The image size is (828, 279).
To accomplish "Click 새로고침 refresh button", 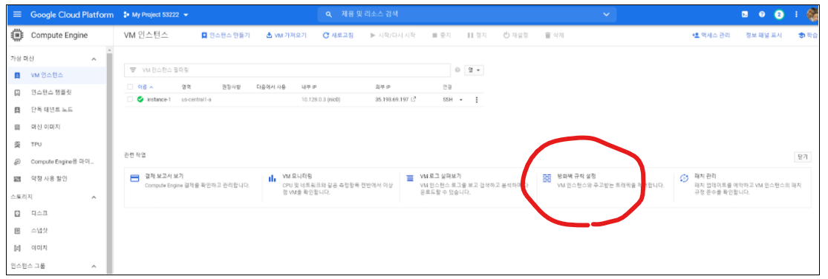I will pyautogui.click(x=338, y=36).
